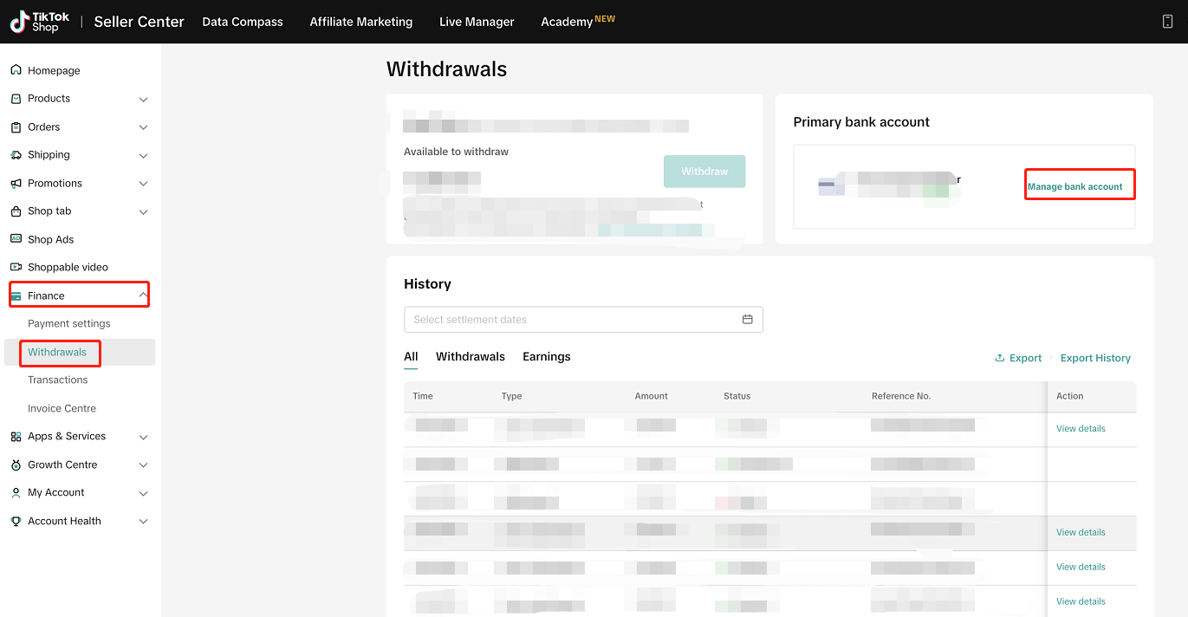
Task: Click the Homepage house icon
Action: click(16, 70)
